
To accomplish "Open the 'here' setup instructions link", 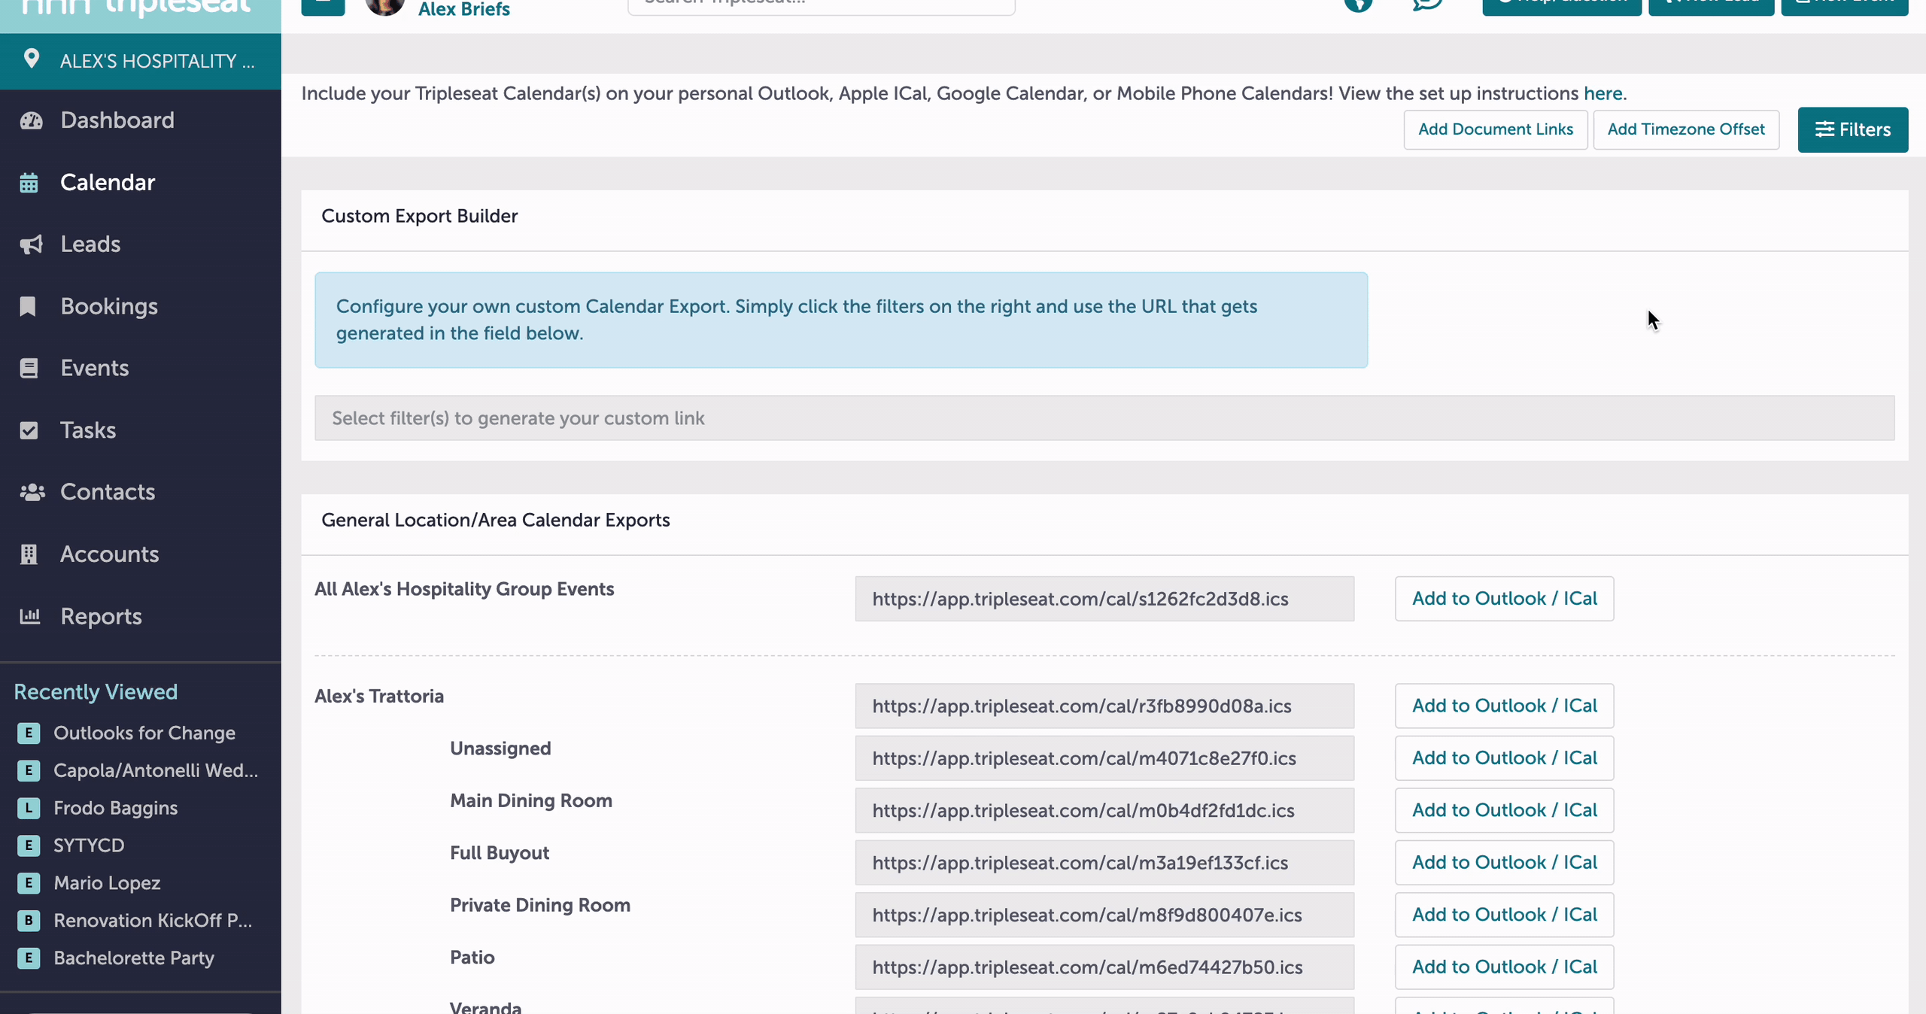I will coord(1602,93).
